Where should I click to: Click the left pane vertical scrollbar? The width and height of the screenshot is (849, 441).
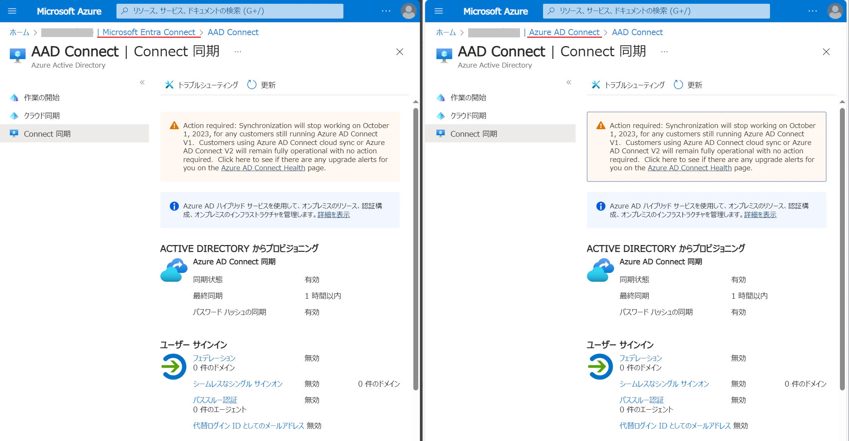click(416, 249)
